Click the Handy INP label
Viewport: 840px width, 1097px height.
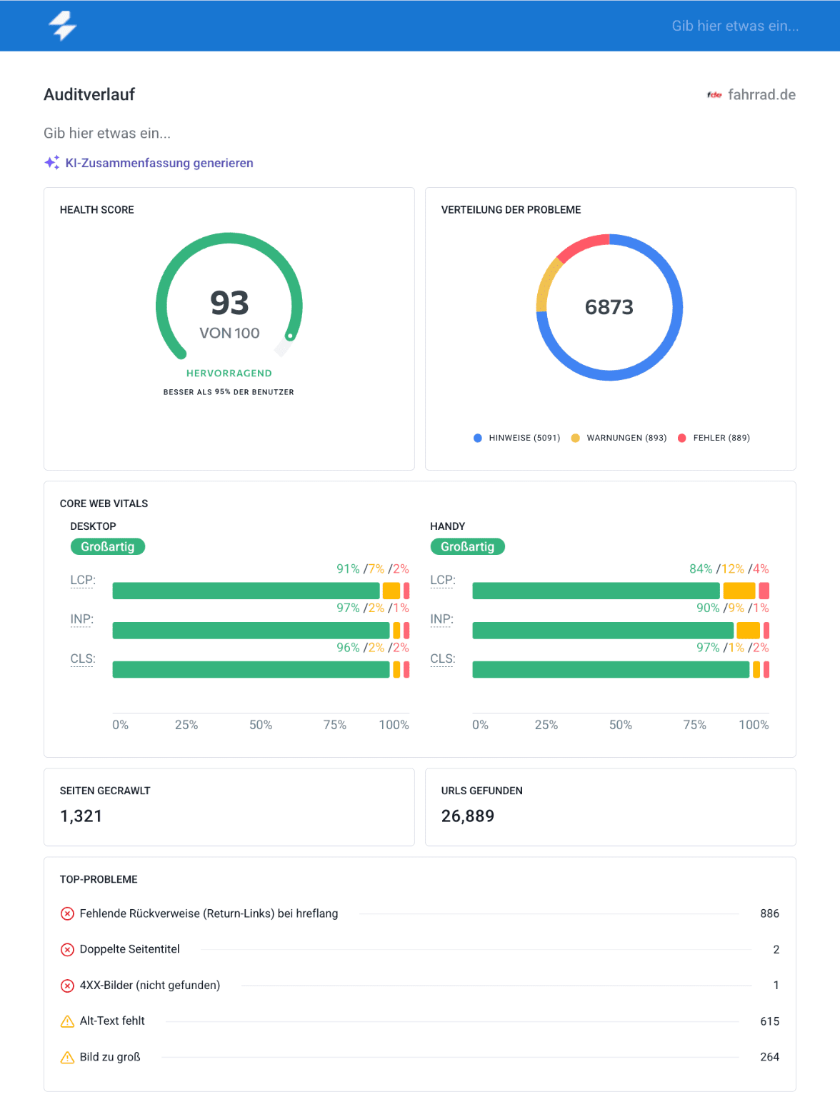pyautogui.click(x=442, y=619)
